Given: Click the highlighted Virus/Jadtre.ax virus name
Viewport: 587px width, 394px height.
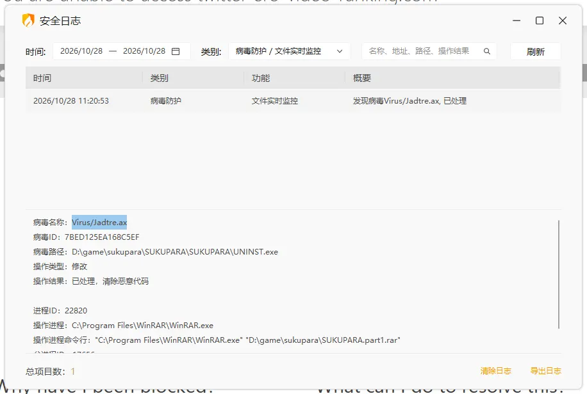Looking at the screenshot, I should (x=99, y=222).
